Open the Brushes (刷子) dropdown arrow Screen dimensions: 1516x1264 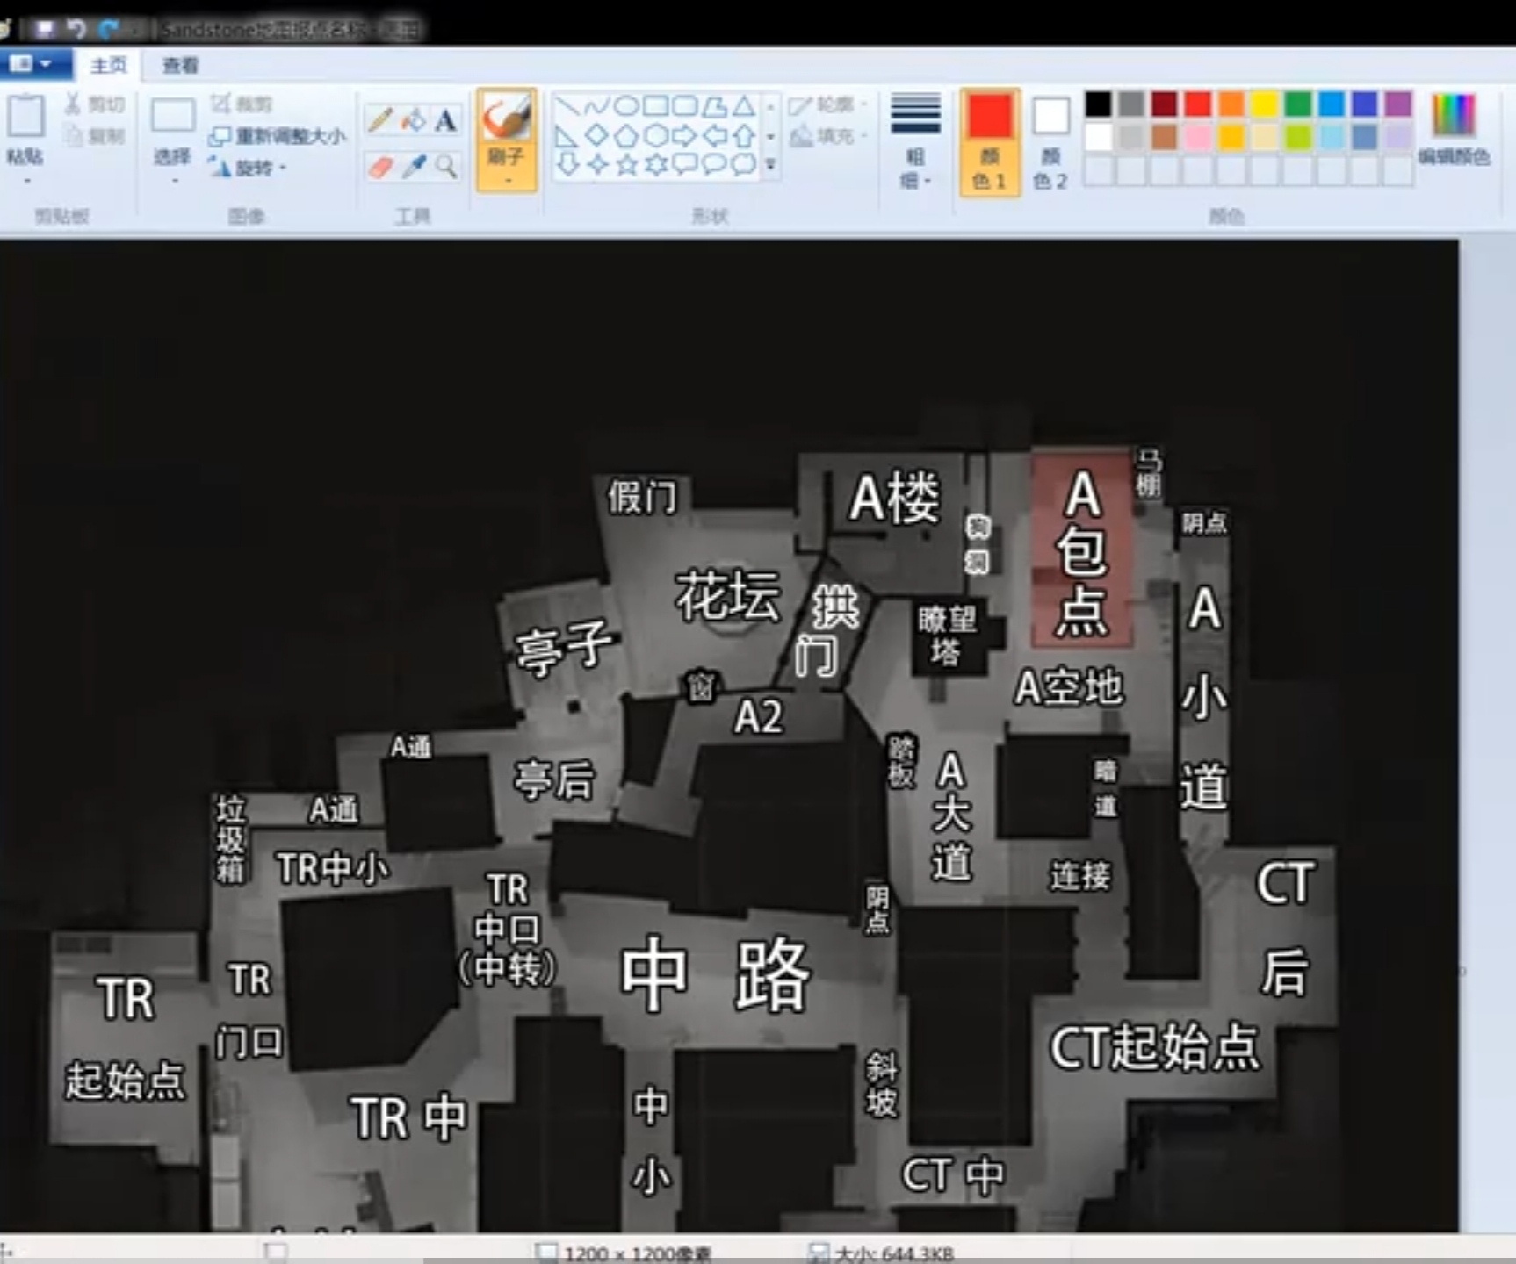(507, 180)
